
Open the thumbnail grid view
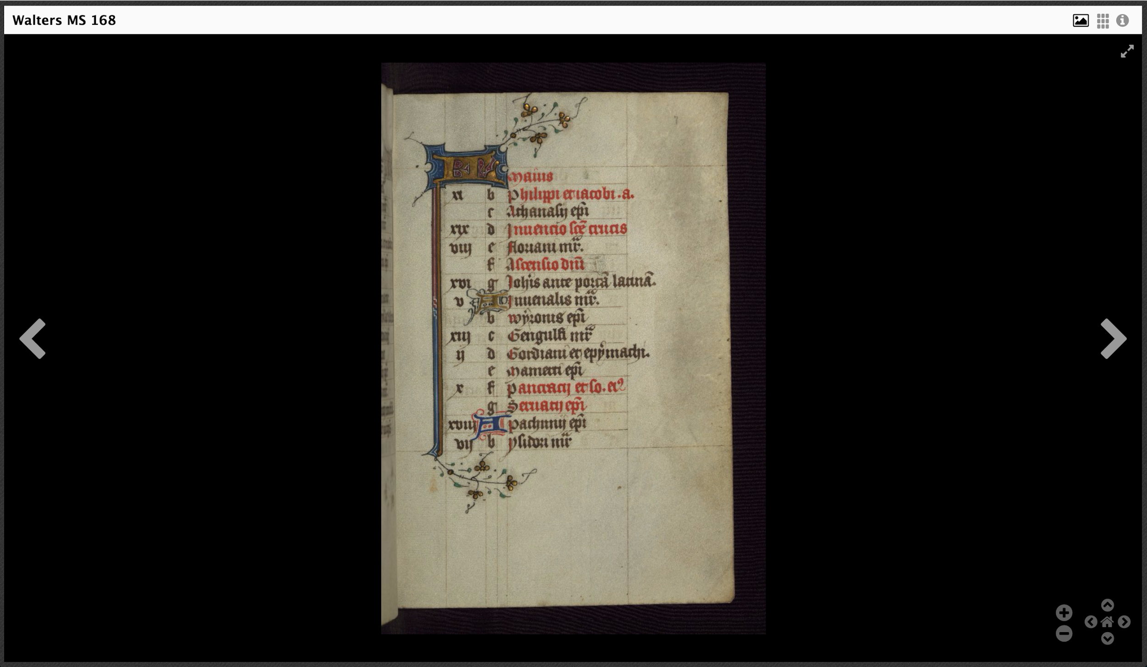point(1103,21)
